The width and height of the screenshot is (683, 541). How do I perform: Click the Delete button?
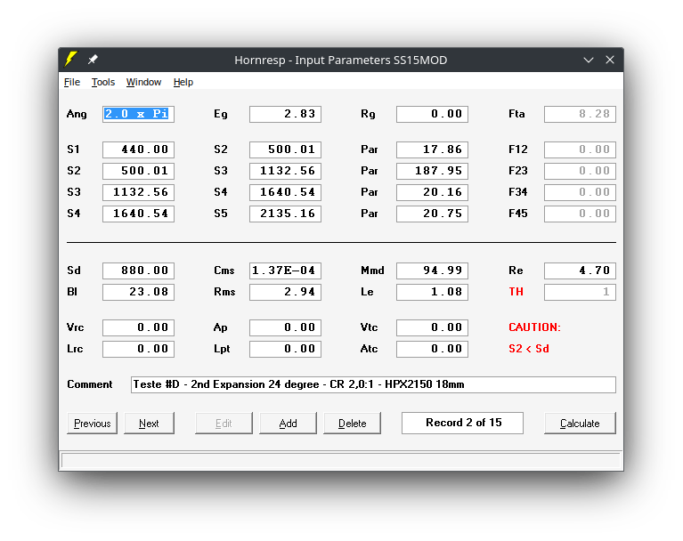[352, 423]
